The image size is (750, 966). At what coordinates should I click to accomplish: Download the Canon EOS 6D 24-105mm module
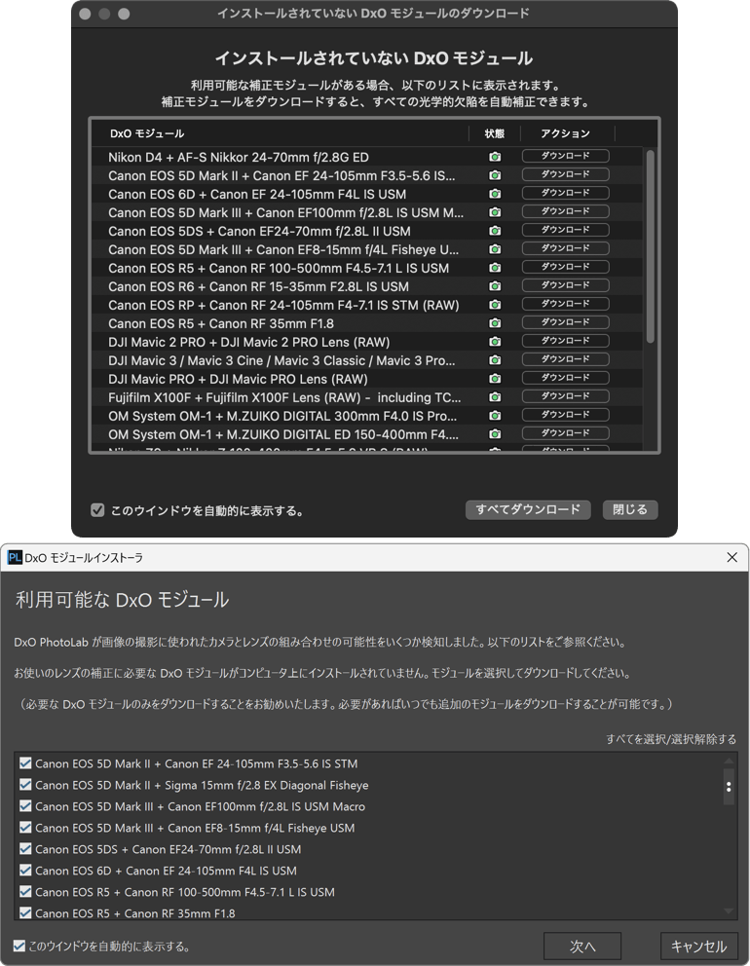click(565, 193)
